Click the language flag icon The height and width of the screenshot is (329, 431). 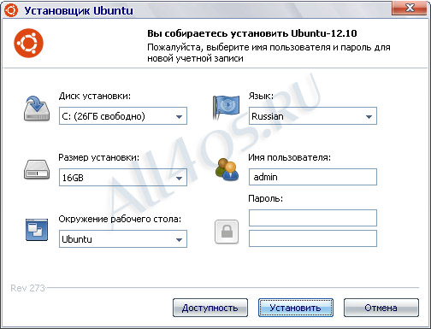coord(226,108)
